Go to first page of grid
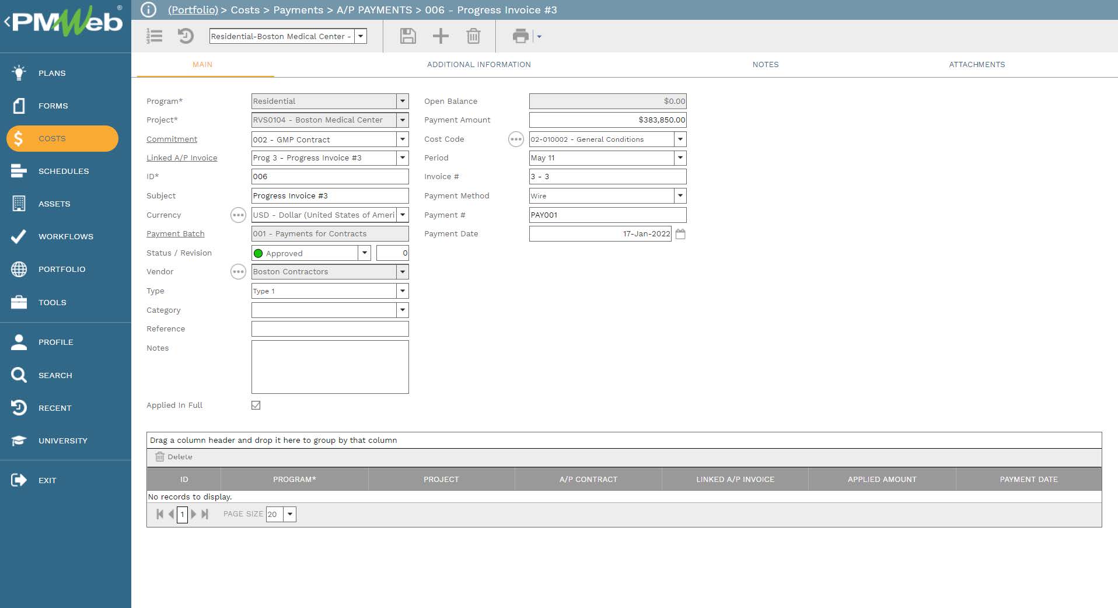This screenshot has width=1118, height=608. tap(160, 514)
